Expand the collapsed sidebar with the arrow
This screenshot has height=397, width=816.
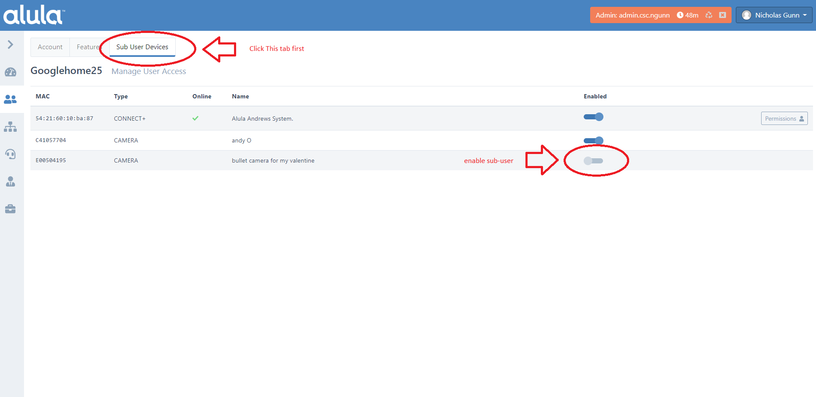[x=10, y=44]
